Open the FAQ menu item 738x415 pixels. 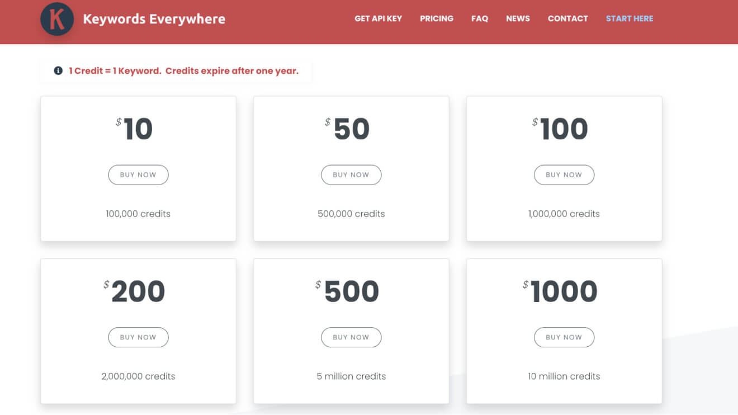pos(480,18)
